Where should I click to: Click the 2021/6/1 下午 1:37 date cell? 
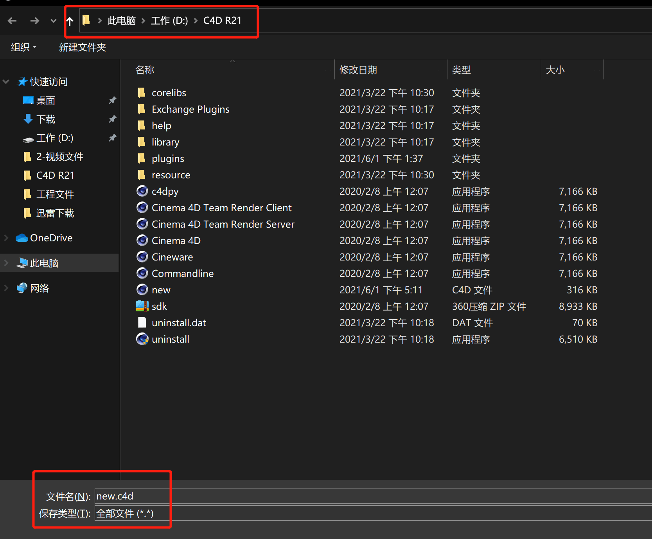[x=381, y=158]
